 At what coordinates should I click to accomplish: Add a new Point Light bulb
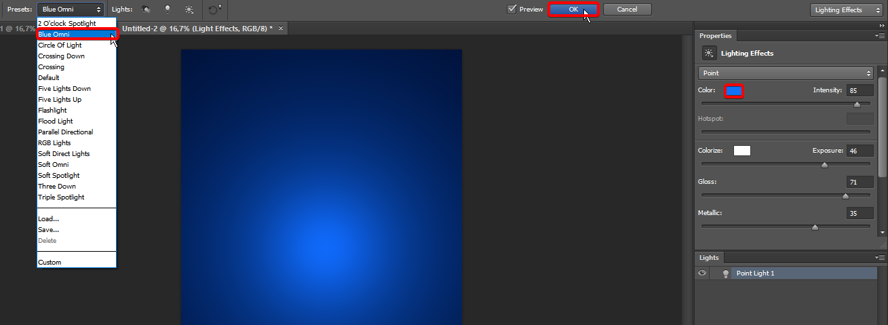(168, 9)
